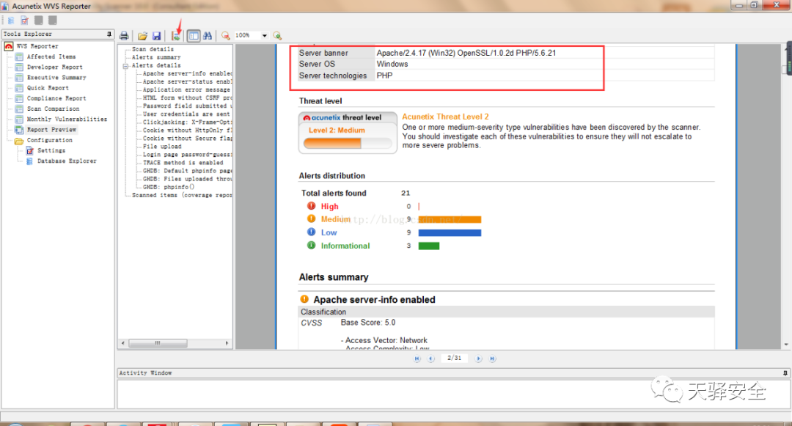Open Database Explorer under Configuration
Viewport: 792px width, 426px height.
66,161
